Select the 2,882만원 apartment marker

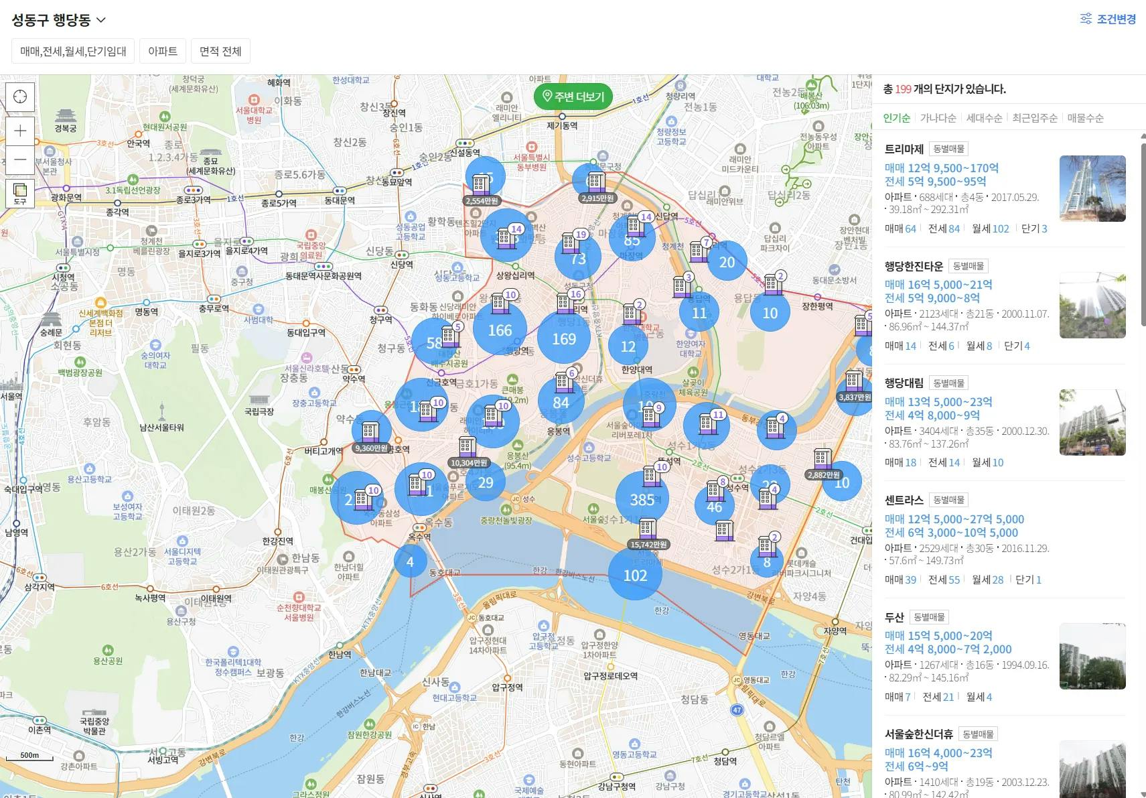tap(823, 464)
